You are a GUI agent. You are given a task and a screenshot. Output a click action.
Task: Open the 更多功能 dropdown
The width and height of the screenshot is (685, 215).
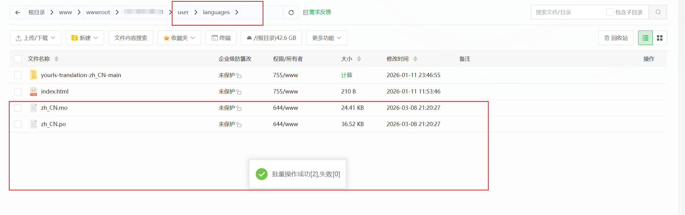[327, 38]
